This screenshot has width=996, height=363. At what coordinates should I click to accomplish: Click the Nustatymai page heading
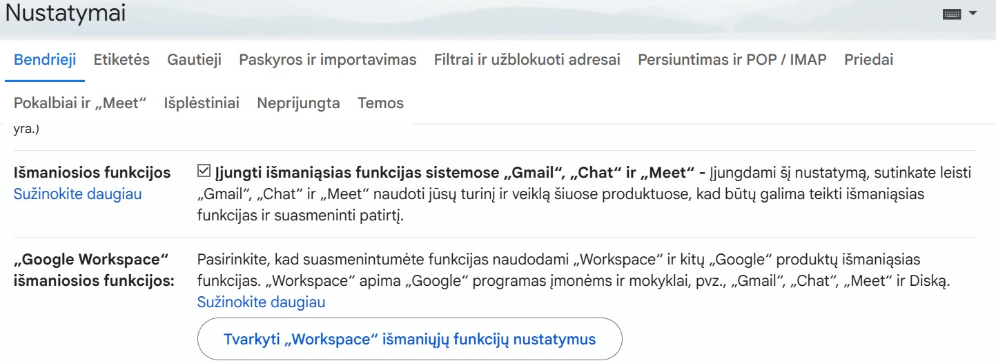point(66,14)
